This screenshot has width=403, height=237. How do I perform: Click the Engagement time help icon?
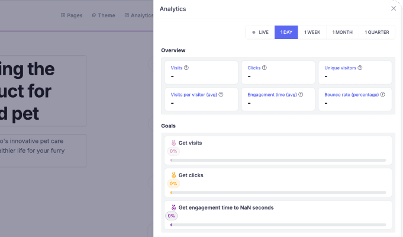click(301, 94)
